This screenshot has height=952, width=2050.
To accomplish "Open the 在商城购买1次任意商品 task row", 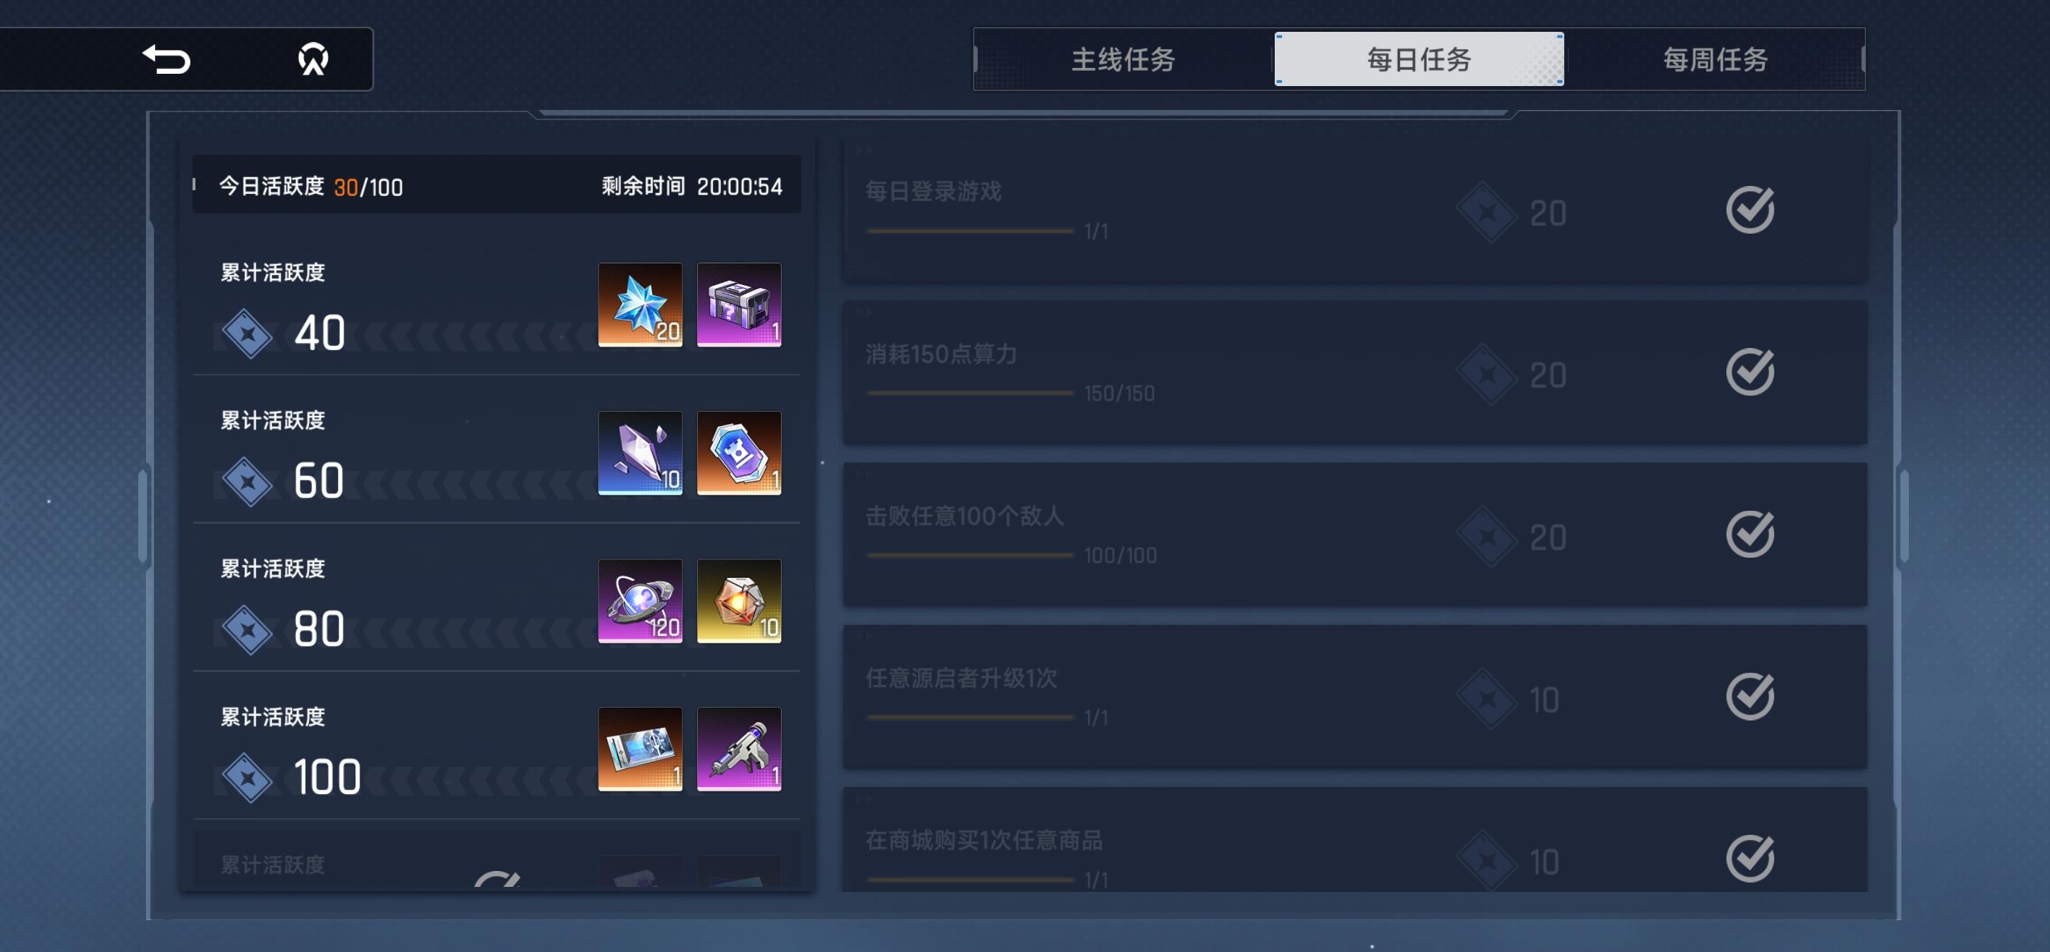I will click(x=1354, y=840).
